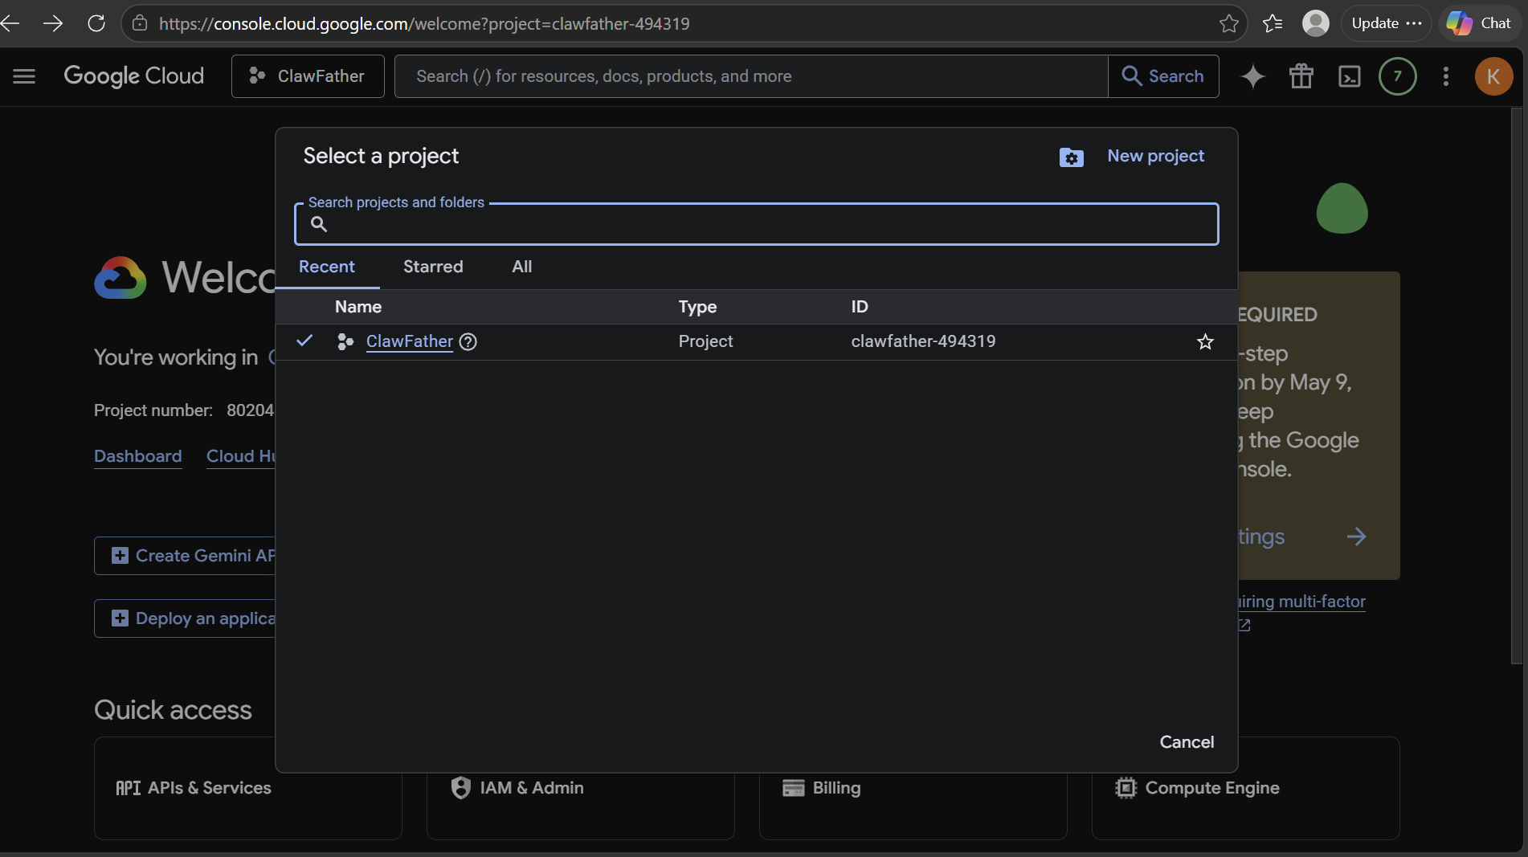
Task: Click the Deploy an application button
Action: (x=185, y=618)
